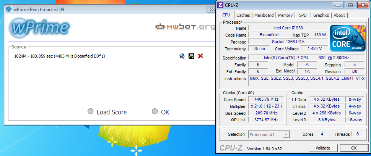
Task: Click Version 1.64.0.x32 text
Action: pyautogui.click(x=264, y=149)
